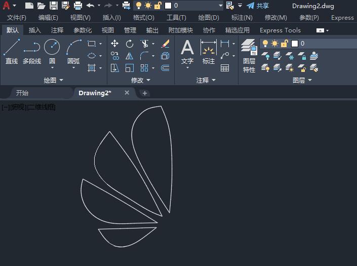Select the Dimension (标注) tool
This screenshot has height=266, width=357.
tap(208, 52)
